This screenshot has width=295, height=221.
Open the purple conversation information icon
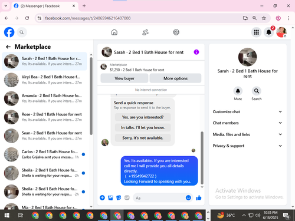[196, 52]
